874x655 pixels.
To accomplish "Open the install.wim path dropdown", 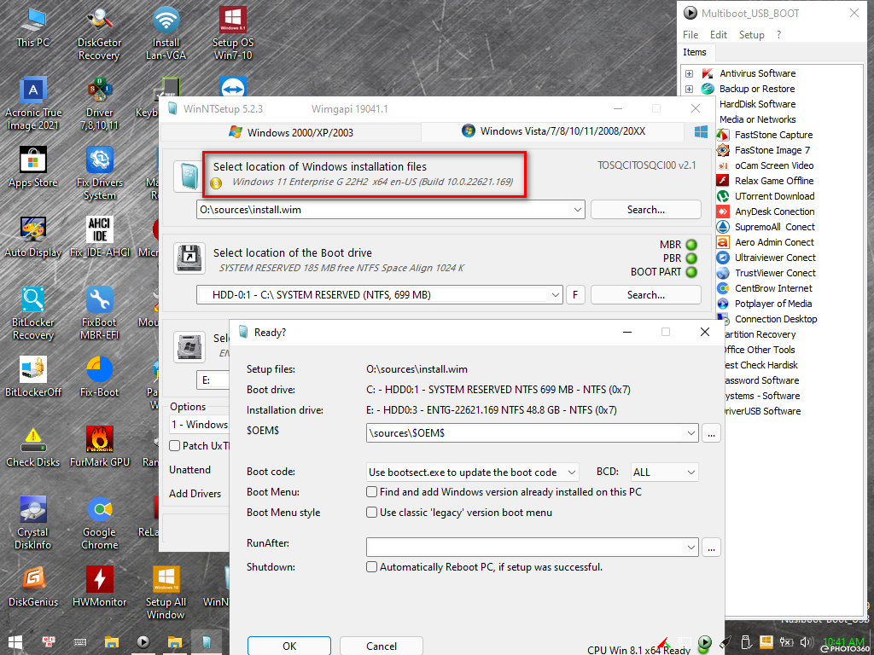I will pyautogui.click(x=577, y=210).
